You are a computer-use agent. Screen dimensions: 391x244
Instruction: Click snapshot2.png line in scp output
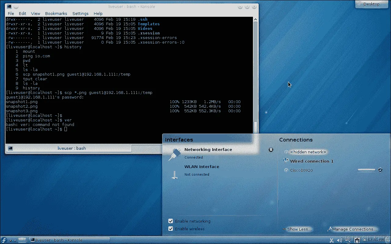tap(123, 106)
